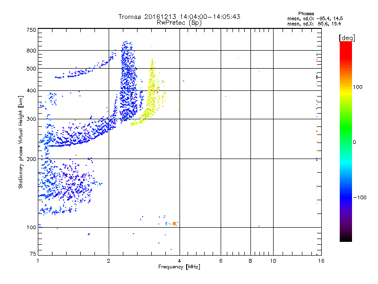Click the y-axis '100' tick label

tap(31, 228)
